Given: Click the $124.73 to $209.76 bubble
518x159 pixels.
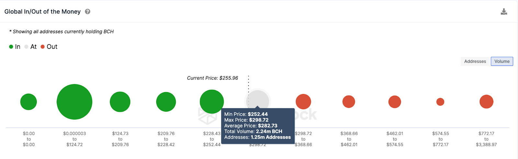Looking at the screenshot, I should [120, 102].
